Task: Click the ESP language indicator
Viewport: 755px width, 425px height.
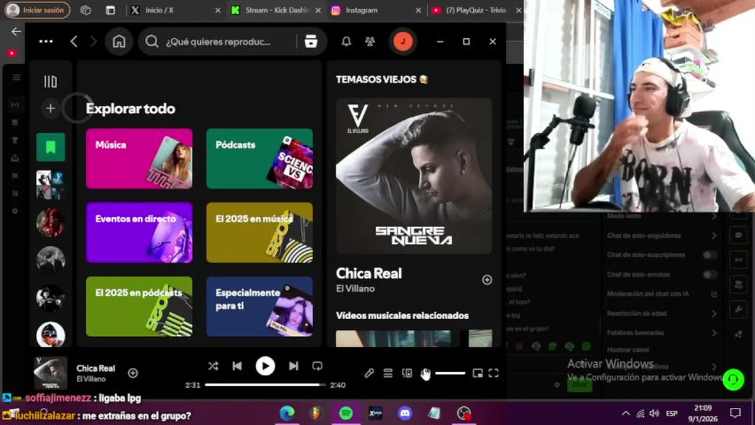Action: point(672,413)
